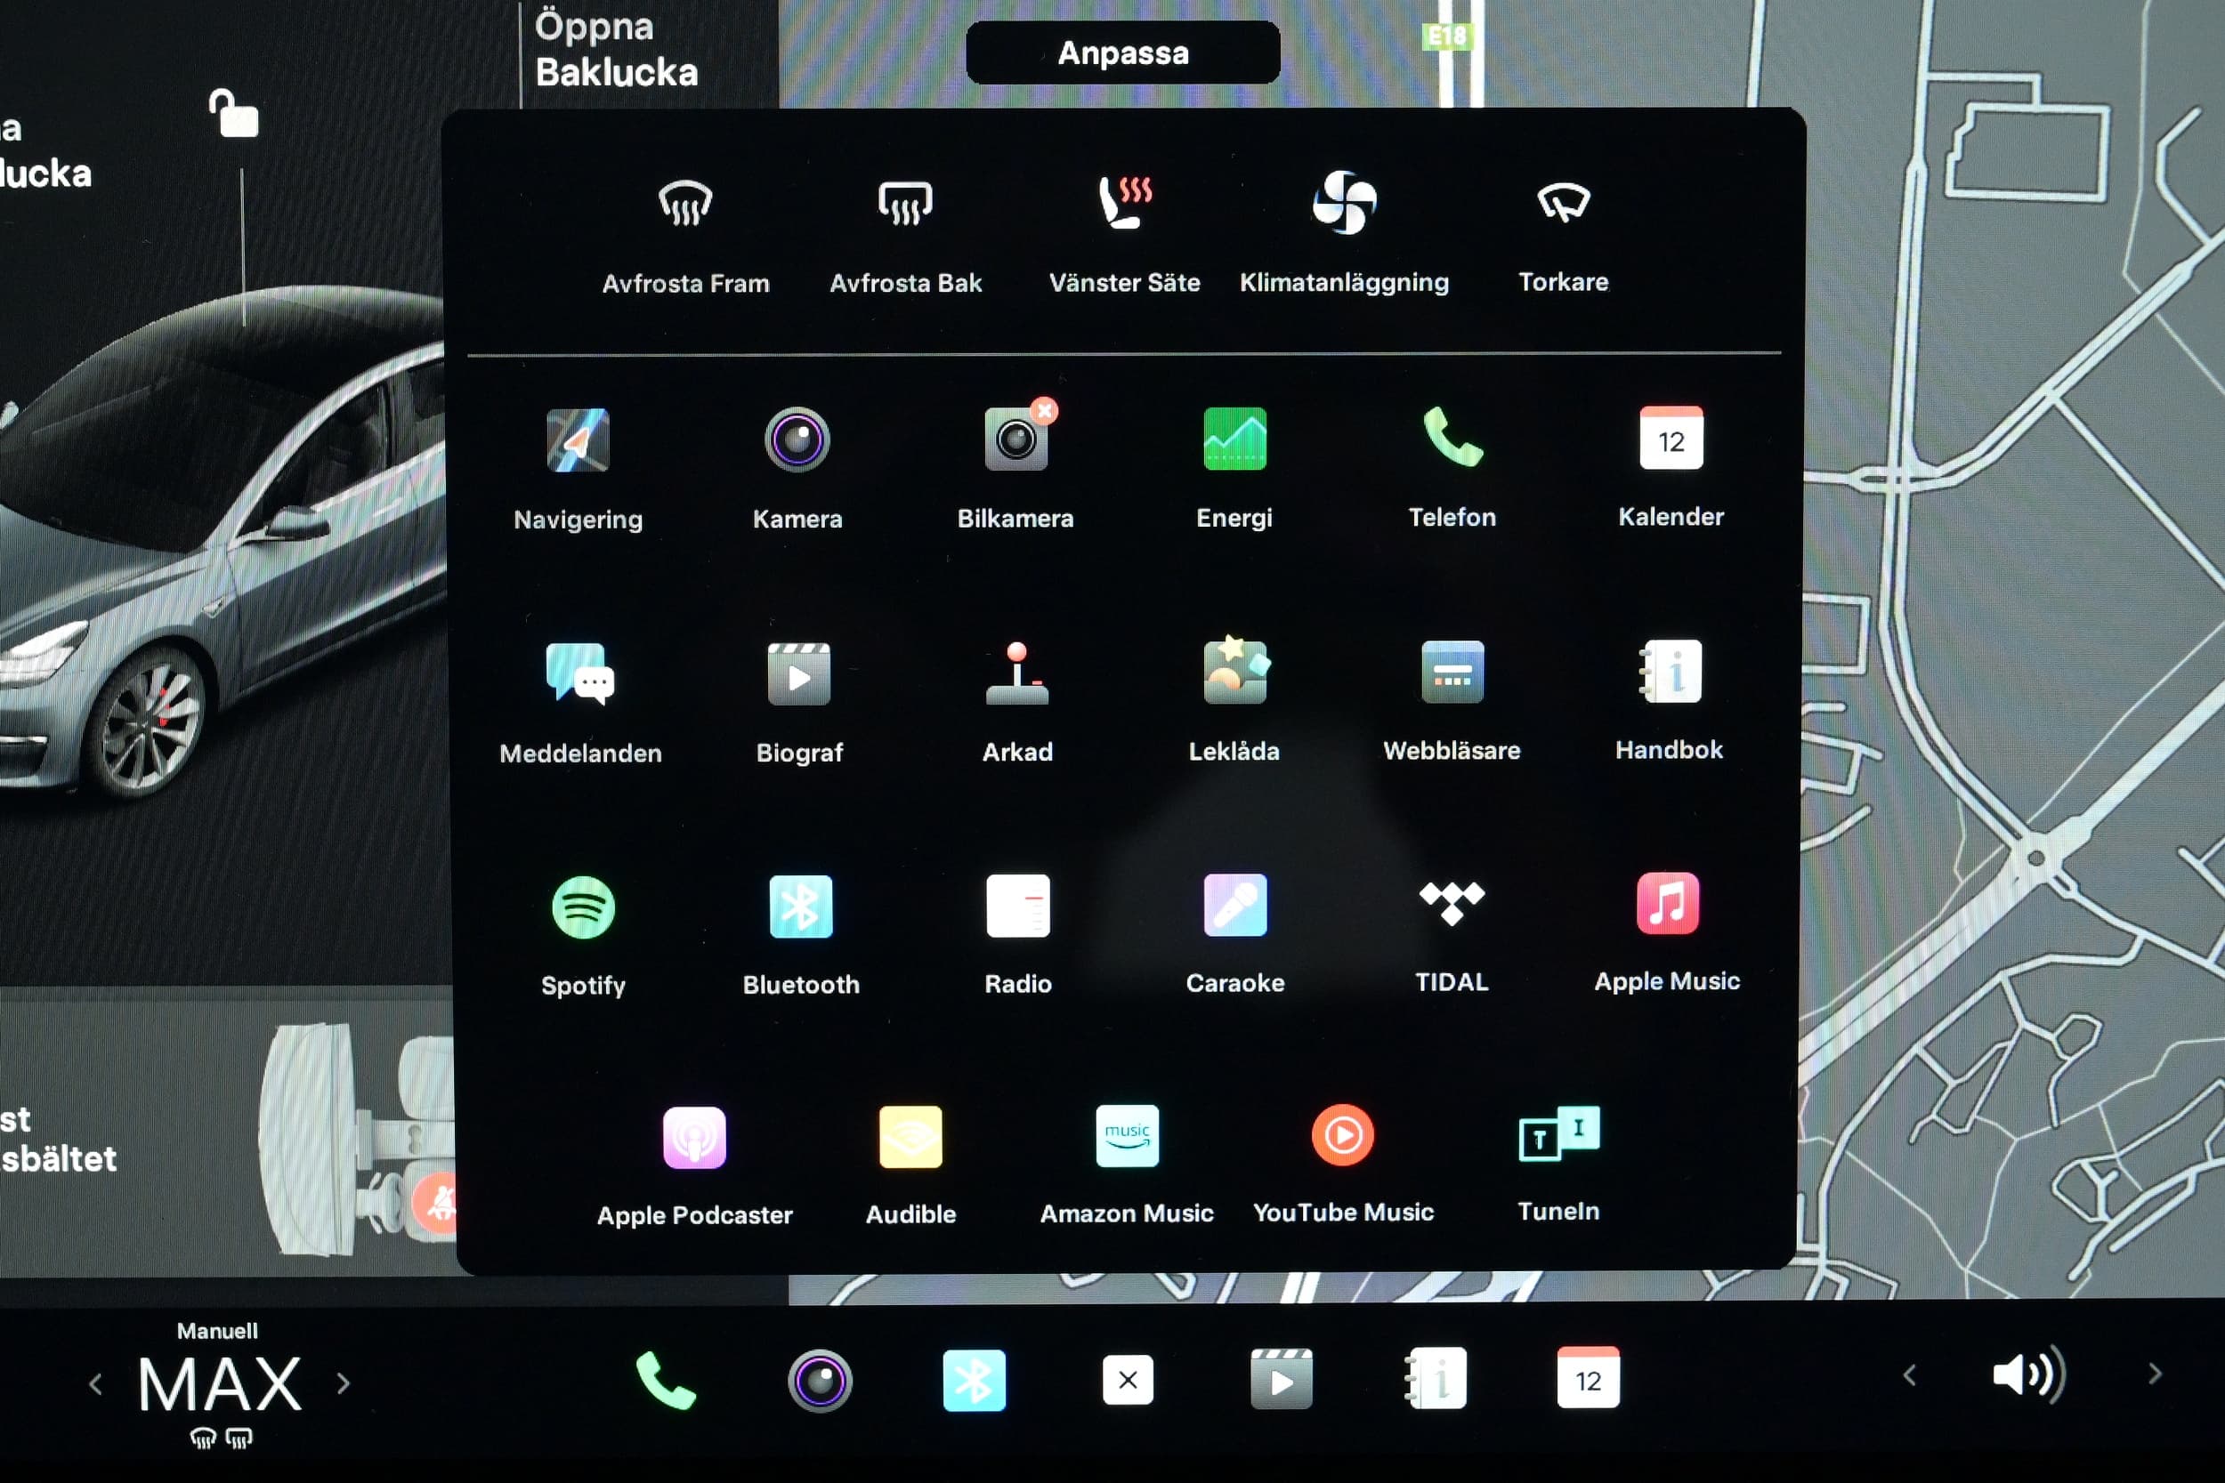Open the Leklåda toybox app
The width and height of the screenshot is (2225, 1483).
(1234, 672)
